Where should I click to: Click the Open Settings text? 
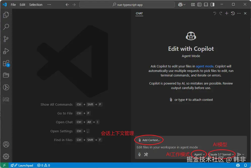pos(61,131)
